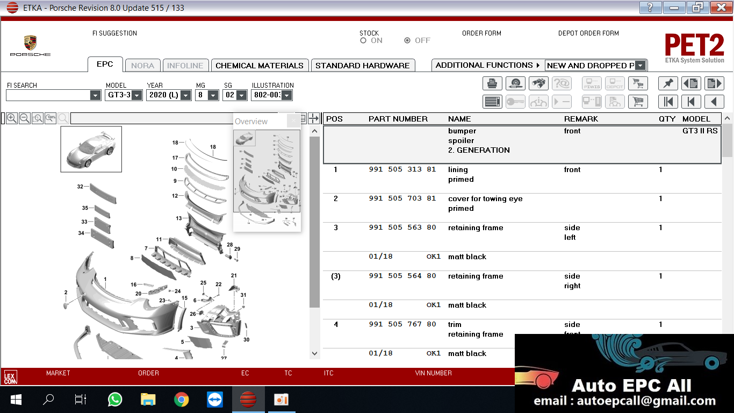Viewport: 734px width, 413px height.
Task: Select part number 991 505 313 81
Action: [x=402, y=170]
